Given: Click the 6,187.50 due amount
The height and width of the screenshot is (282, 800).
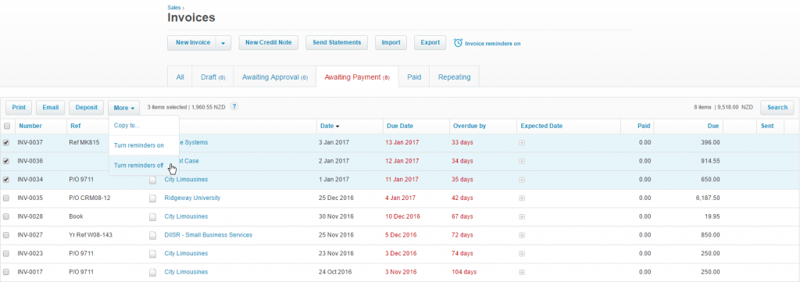Looking at the screenshot, I should [x=708, y=198].
